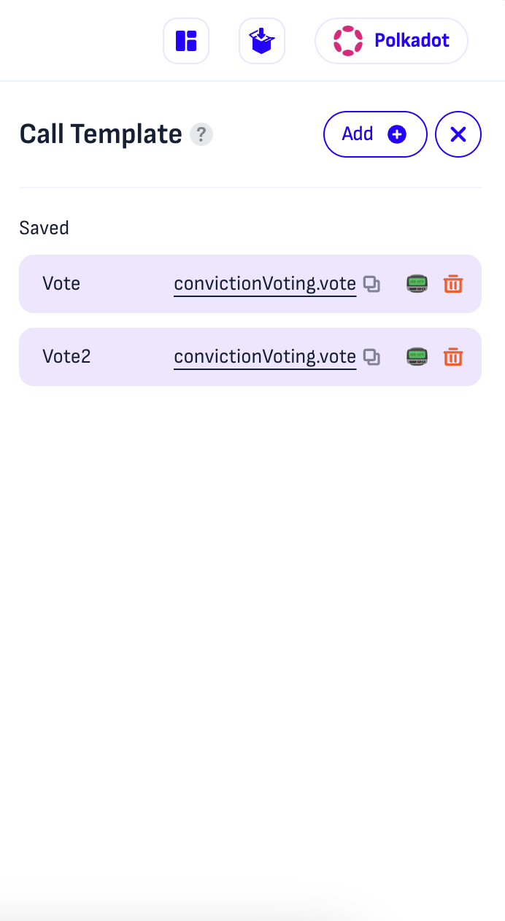Click the help question mark icon

point(201,135)
